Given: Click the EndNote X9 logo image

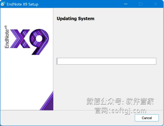Looking at the screenshot, I should pos(27,40).
